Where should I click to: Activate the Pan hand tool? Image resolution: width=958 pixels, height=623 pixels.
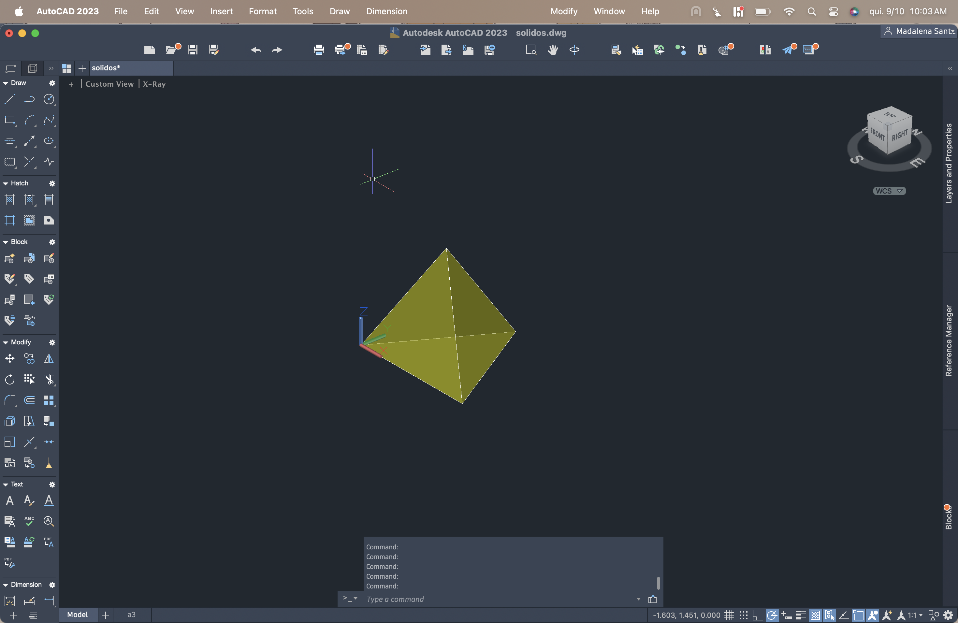(553, 50)
